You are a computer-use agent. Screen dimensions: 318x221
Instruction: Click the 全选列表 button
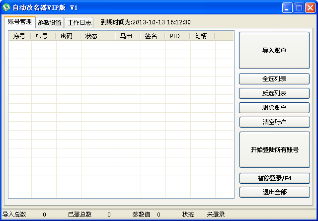(x=274, y=78)
